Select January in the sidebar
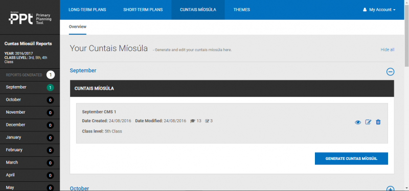 (x=30, y=138)
